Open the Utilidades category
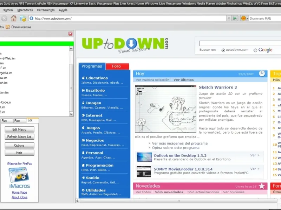Image resolution: width=281 pixels, height=210 pixels. point(96,190)
